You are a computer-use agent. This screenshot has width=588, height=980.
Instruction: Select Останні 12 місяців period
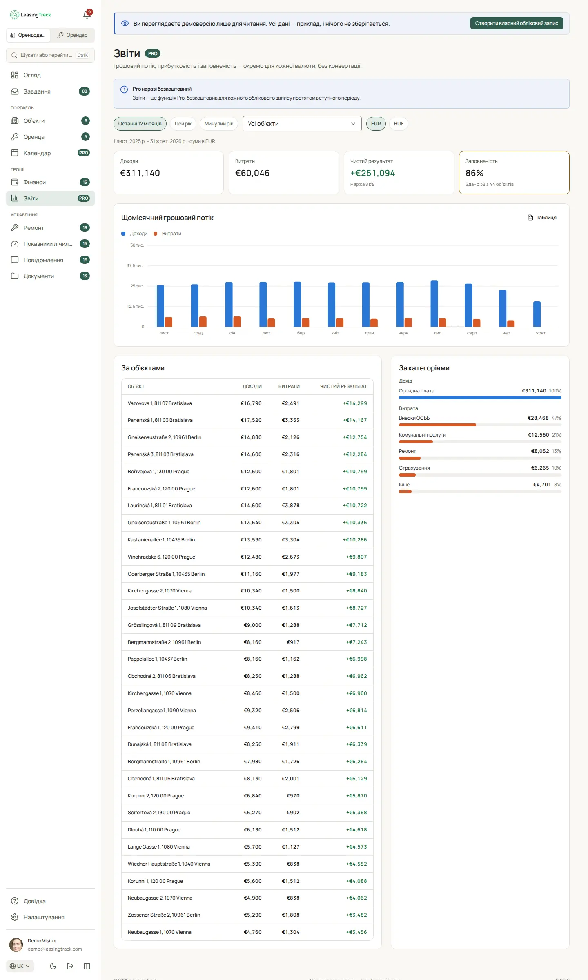point(140,124)
